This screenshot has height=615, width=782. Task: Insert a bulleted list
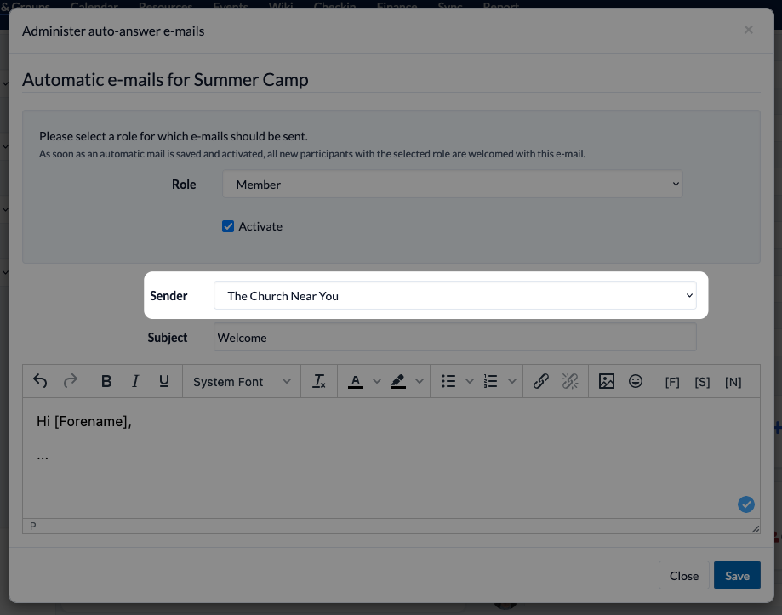pos(448,382)
